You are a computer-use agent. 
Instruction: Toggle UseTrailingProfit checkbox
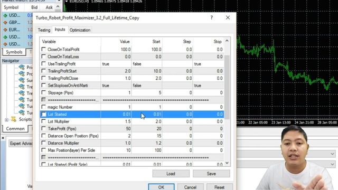click(x=43, y=64)
